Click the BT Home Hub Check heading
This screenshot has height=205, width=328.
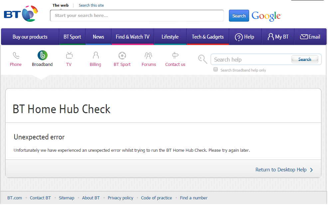click(x=62, y=109)
